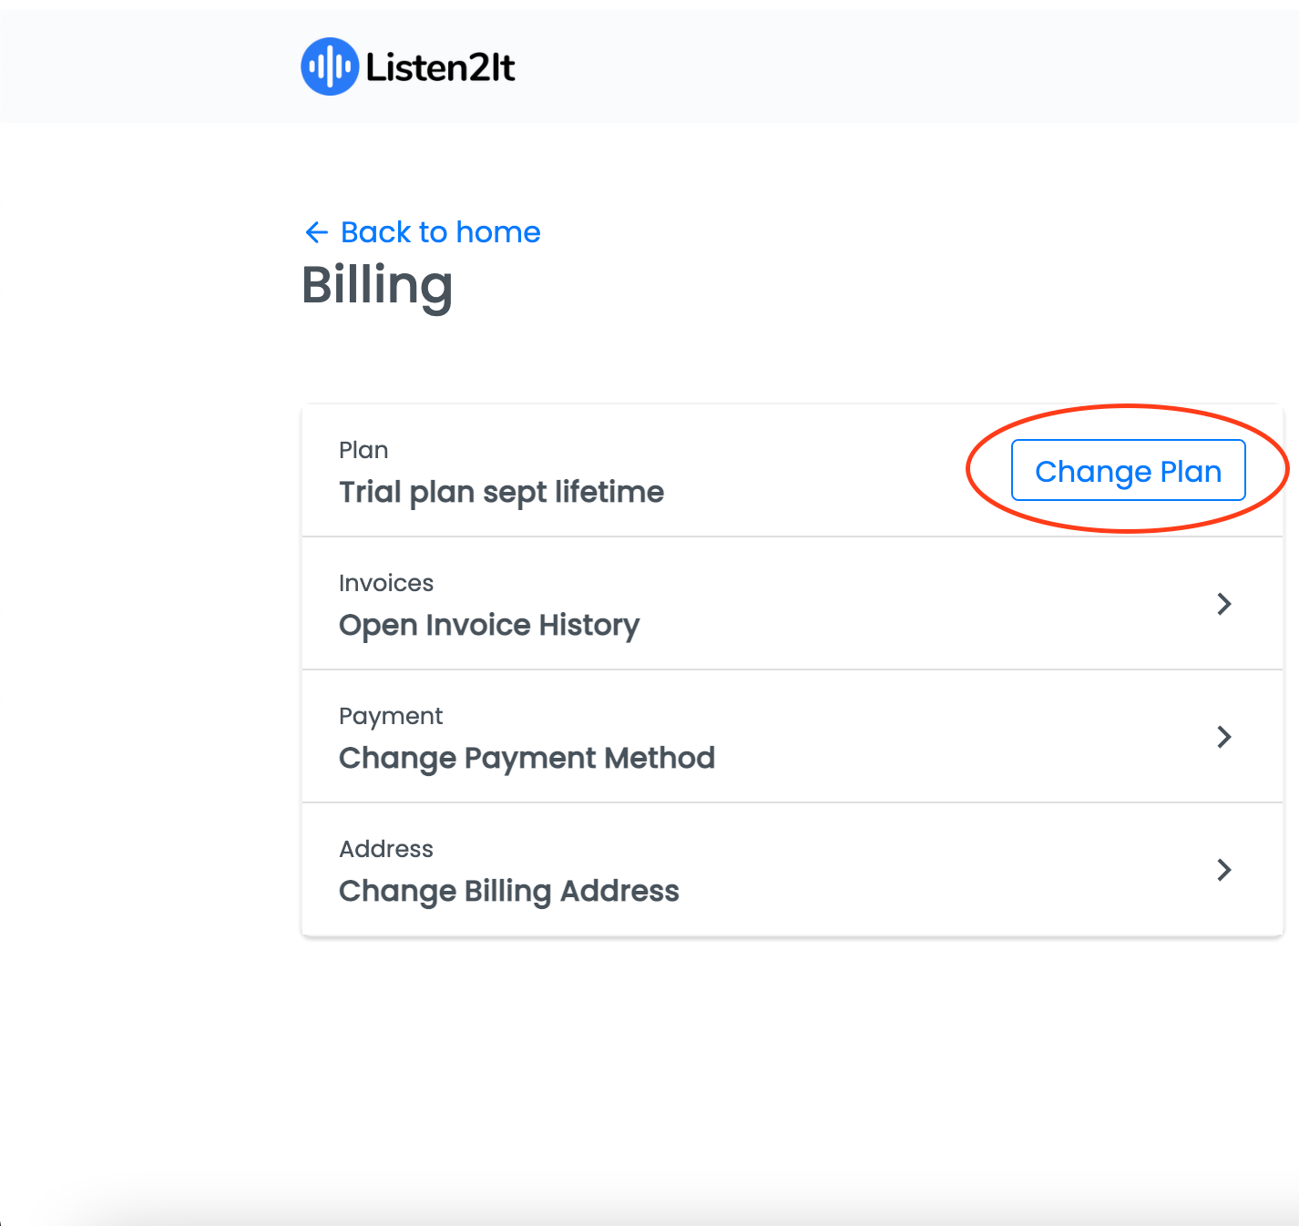This screenshot has height=1226, width=1299.
Task: Click the Address label
Action: [386, 849]
